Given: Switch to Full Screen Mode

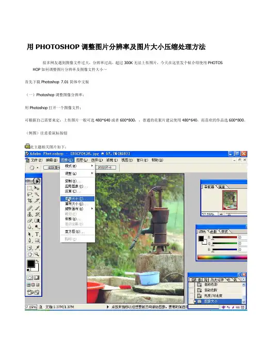Looking at the screenshot, I should [x=38, y=285].
